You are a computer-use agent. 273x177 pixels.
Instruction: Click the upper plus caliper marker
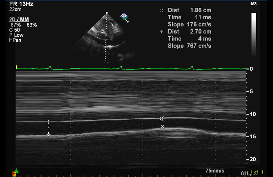48,122
